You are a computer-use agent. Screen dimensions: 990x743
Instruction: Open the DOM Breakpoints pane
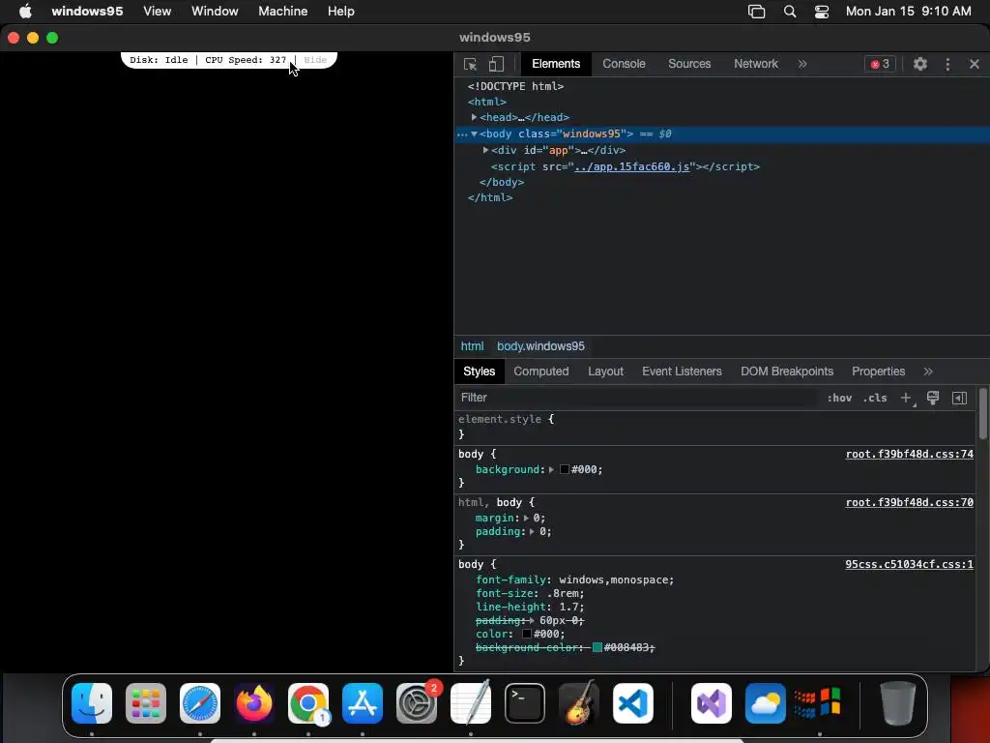787,371
